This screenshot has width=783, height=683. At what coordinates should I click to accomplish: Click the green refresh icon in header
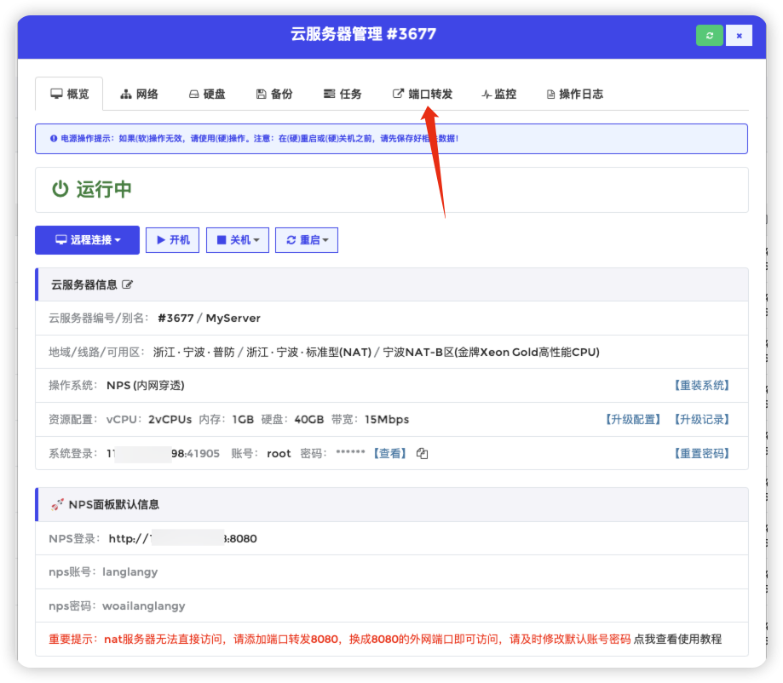(x=709, y=36)
